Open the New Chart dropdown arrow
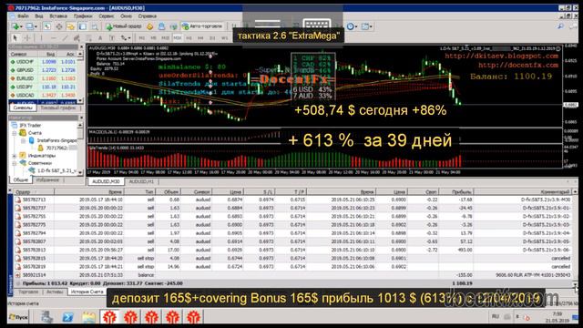Viewport: 583px width, 328px height. [21, 26]
